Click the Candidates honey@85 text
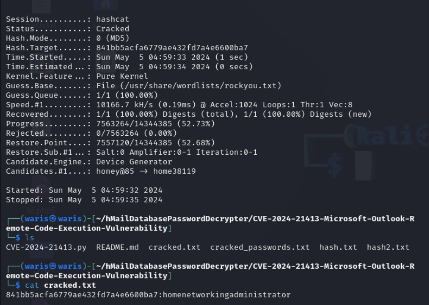The height and width of the screenshot is (305, 429). pyautogui.click(x=115, y=171)
